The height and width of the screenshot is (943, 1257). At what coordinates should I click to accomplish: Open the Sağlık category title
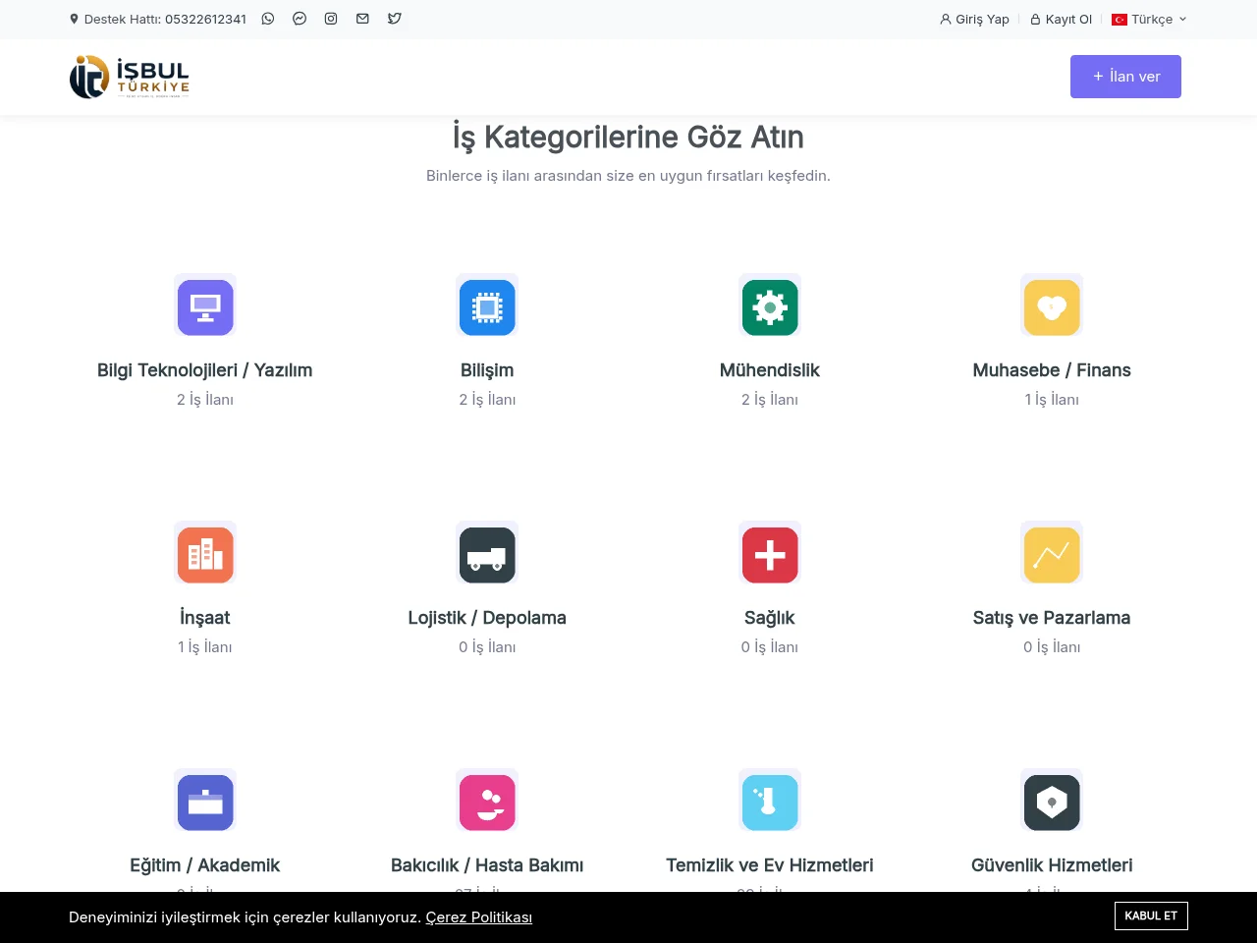pyautogui.click(x=770, y=618)
